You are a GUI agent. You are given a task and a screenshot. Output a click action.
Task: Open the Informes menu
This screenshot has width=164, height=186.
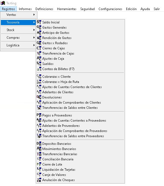(25, 9)
